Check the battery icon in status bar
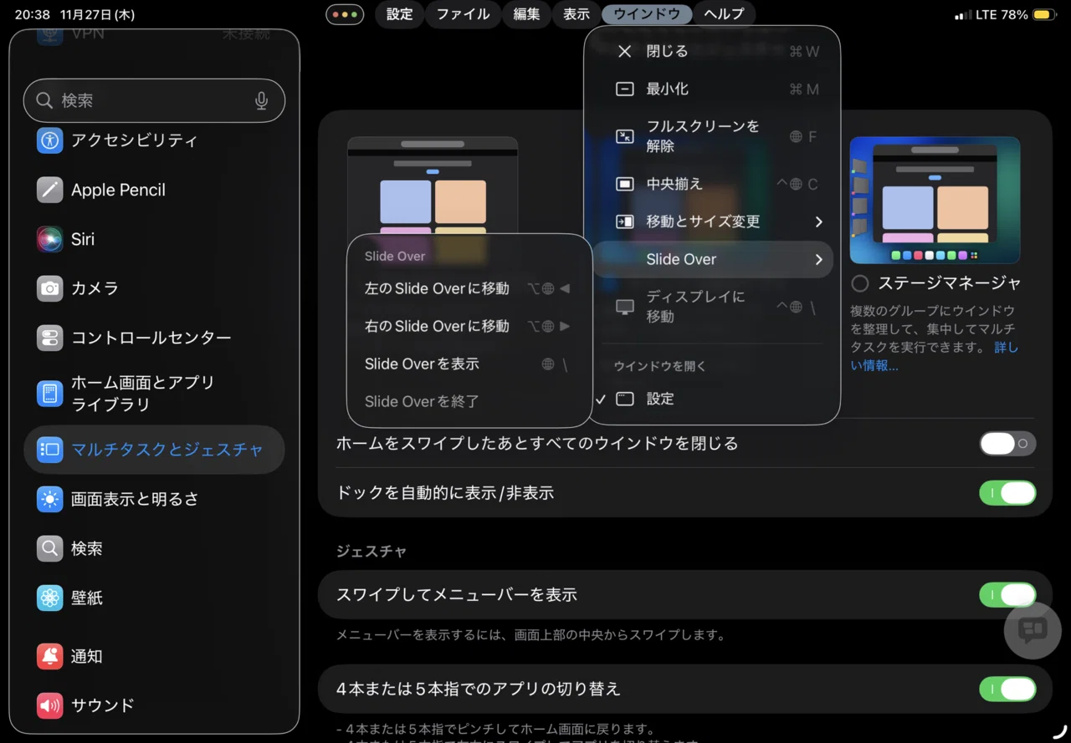The image size is (1071, 743). [x=1043, y=15]
